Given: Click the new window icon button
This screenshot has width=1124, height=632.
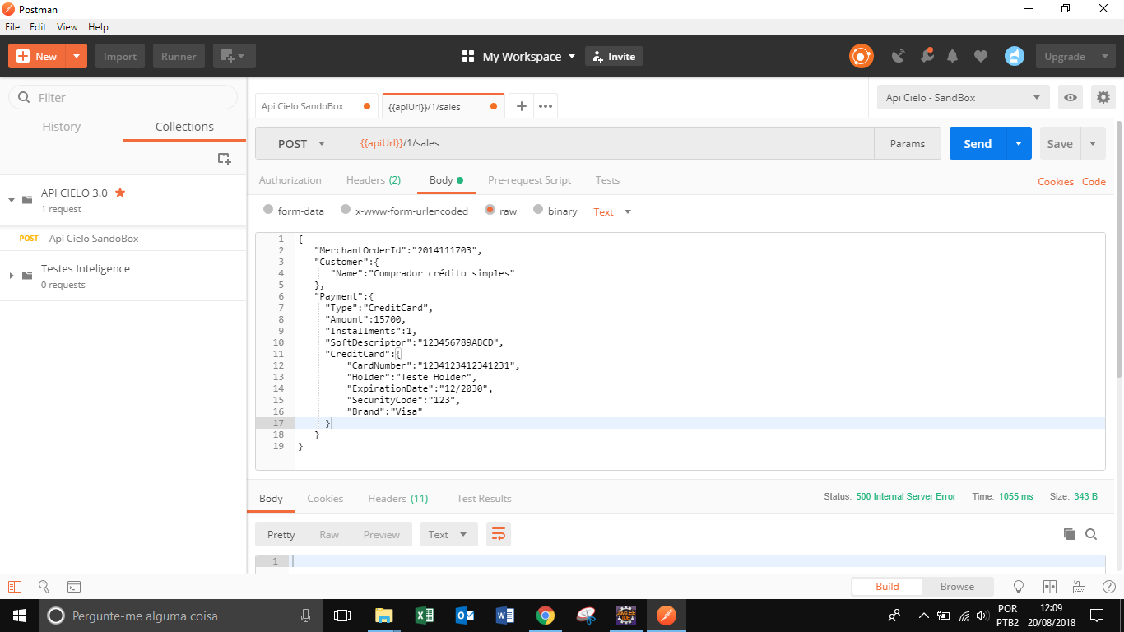Looking at the screenshot, I should 234,56.
